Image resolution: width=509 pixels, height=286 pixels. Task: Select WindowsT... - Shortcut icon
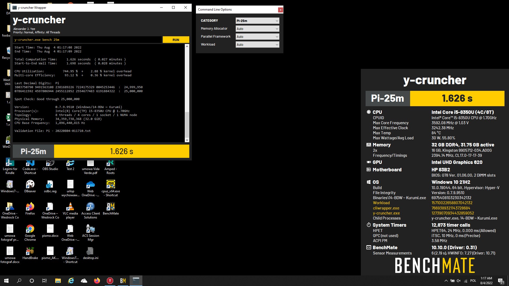click(x=70, y=255)
